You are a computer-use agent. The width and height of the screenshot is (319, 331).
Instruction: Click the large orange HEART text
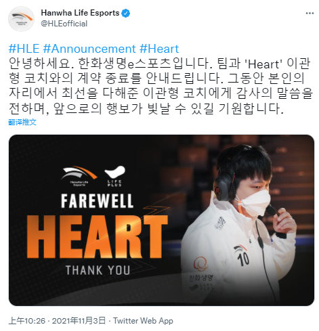tap(98, 236)
